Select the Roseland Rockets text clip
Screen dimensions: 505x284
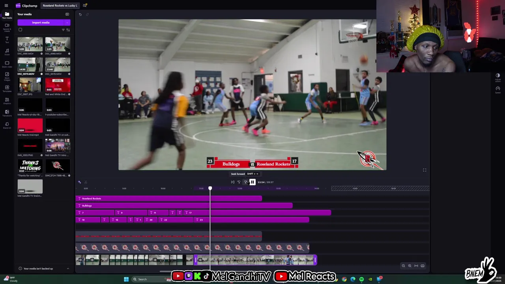[x=168, y=198]
